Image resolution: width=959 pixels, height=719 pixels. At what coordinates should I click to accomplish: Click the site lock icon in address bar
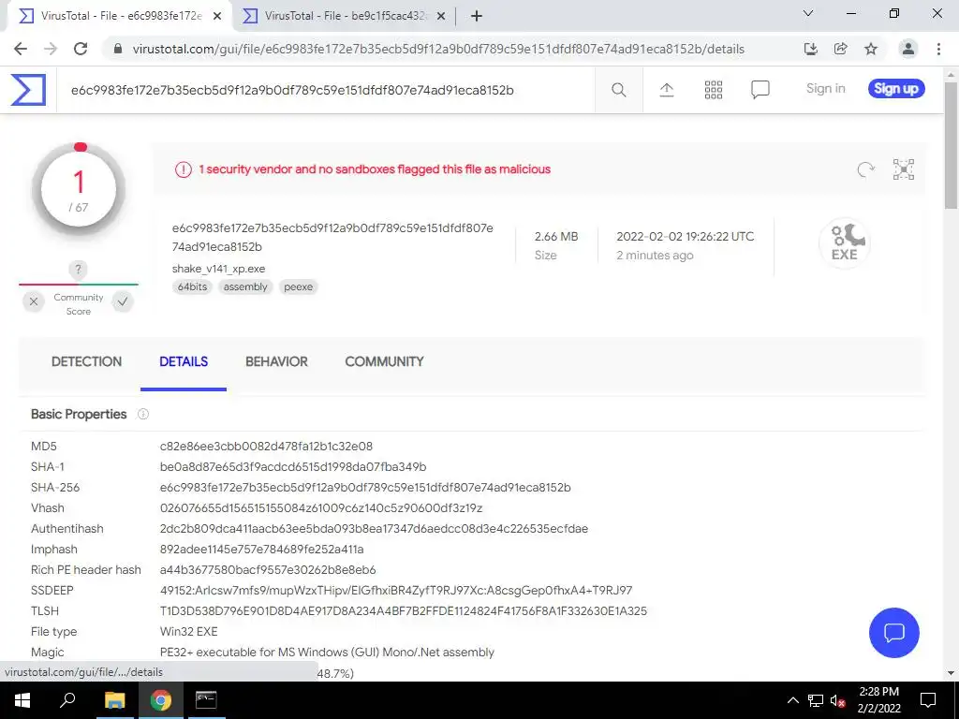click(x=119, y=49)
